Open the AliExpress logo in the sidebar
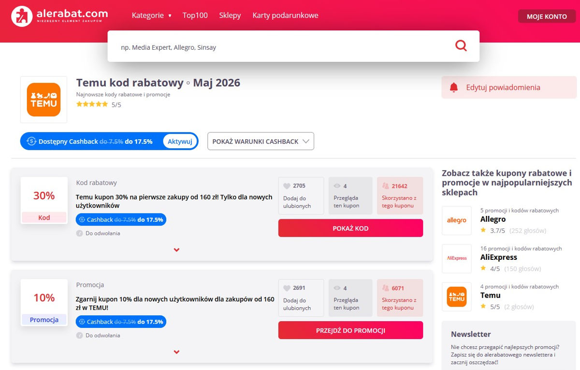This screenshot has width=580, height=370. point(457,258)
